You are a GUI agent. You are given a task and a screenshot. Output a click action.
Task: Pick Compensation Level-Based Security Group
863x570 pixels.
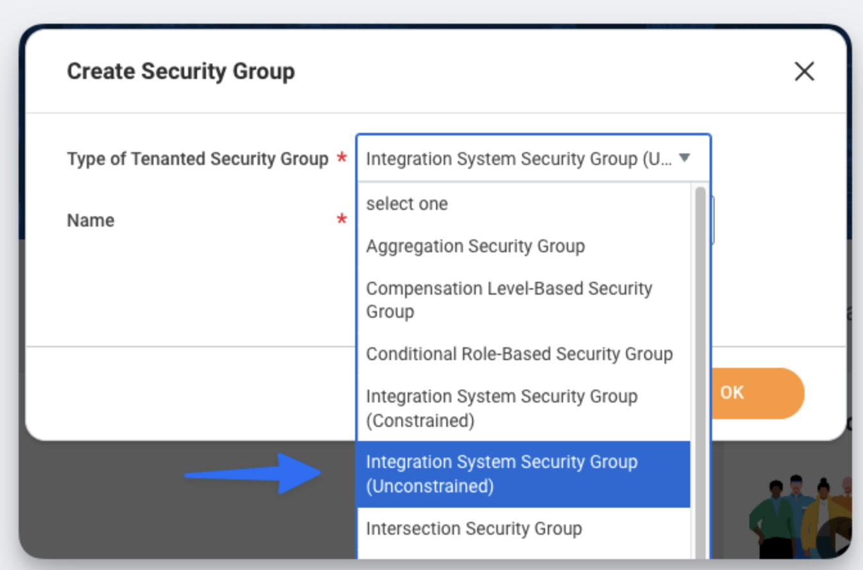tap(509, 300)
